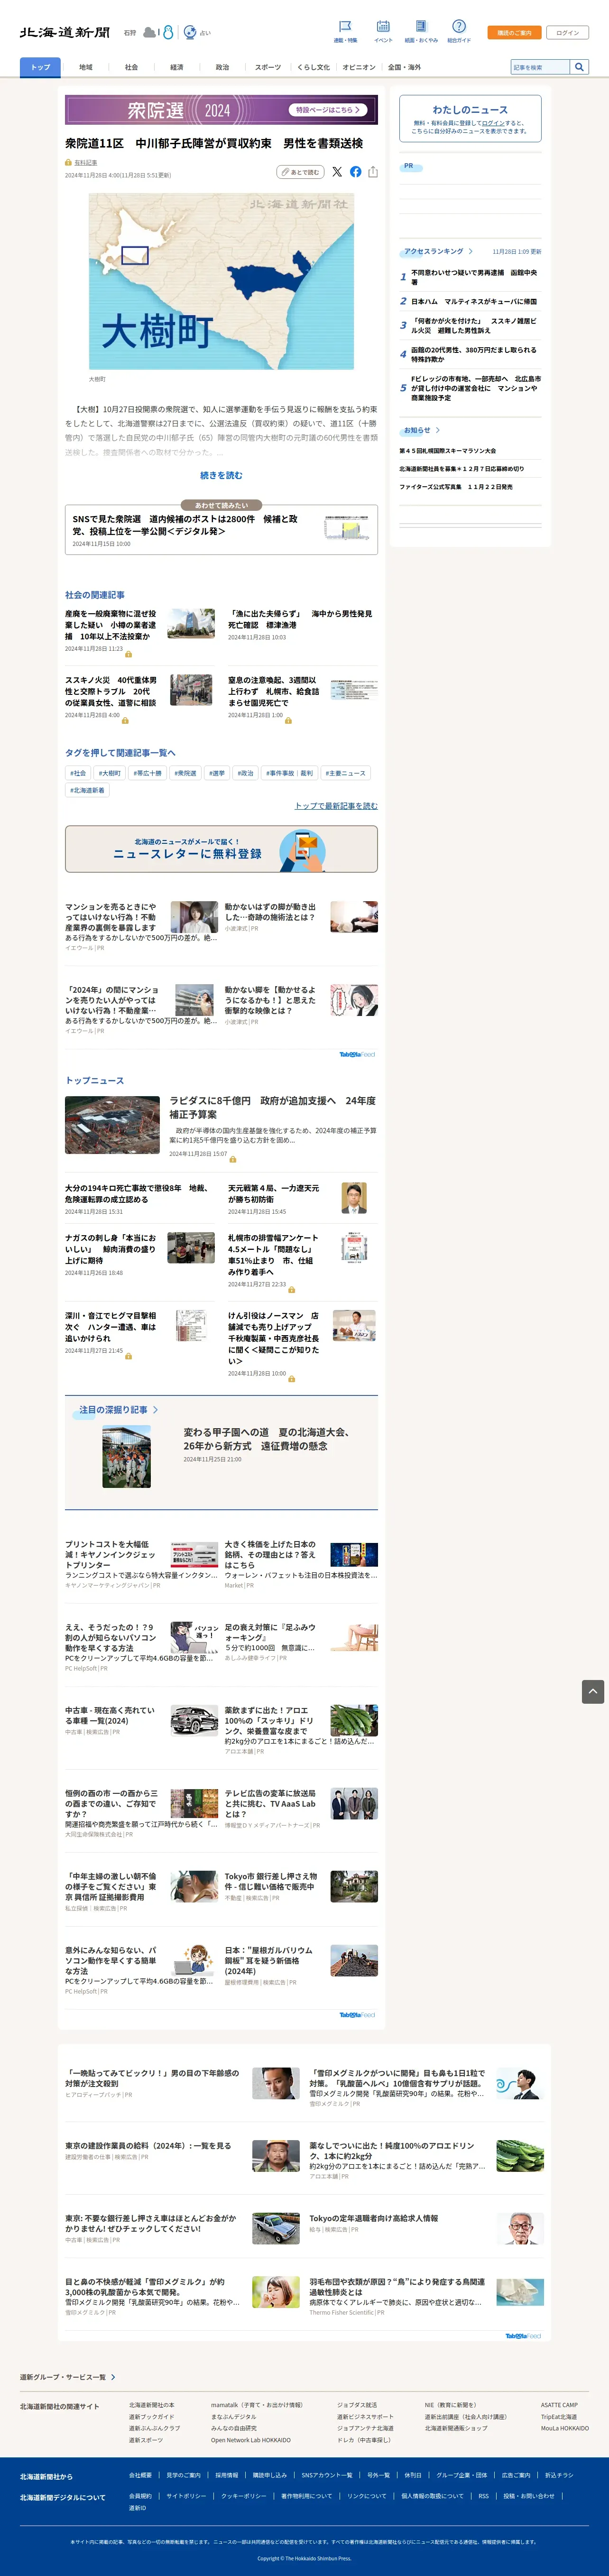This screenshot has height=2576, width=609.
Task: Open the 連載・特集 flag icon
Action: [x=345, y=27]
